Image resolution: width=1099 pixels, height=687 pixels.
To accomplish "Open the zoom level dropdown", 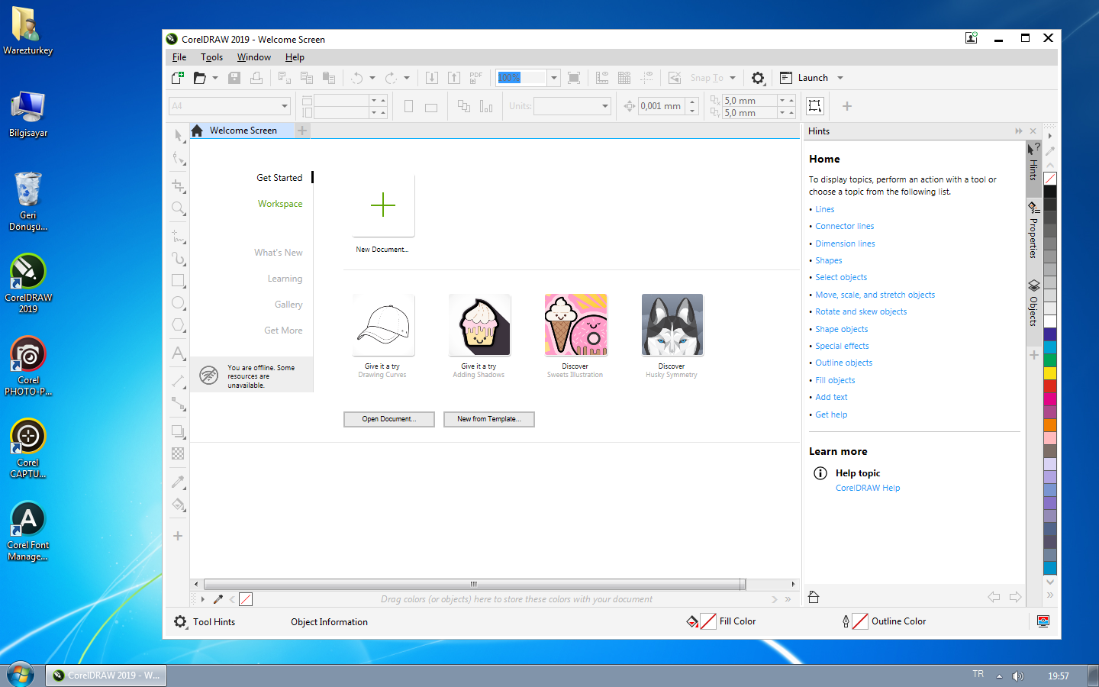I will [554, 78].
